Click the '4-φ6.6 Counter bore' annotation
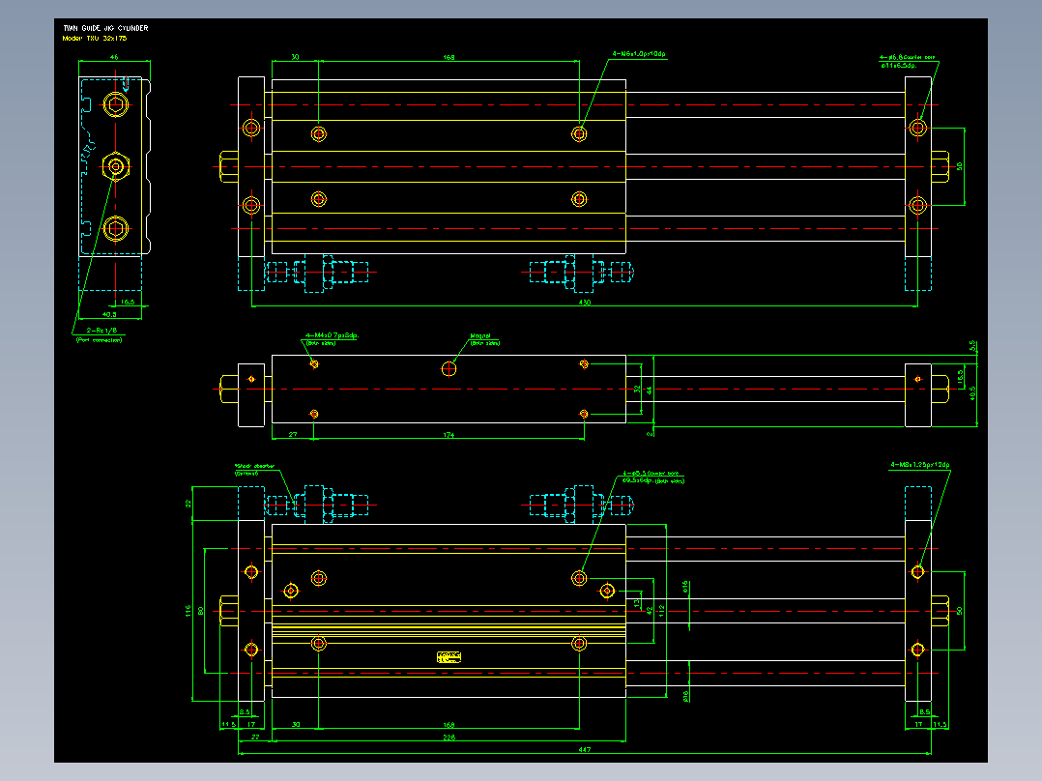 pyautogui.click(x=907, y=58)
